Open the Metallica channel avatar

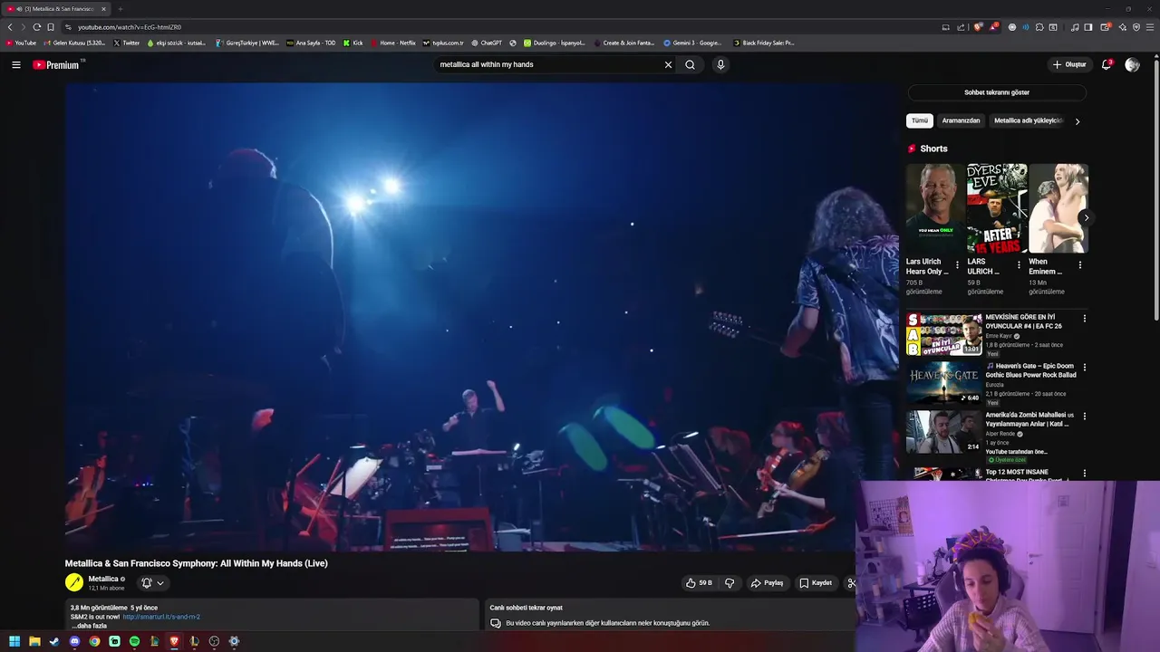[74, 582]
